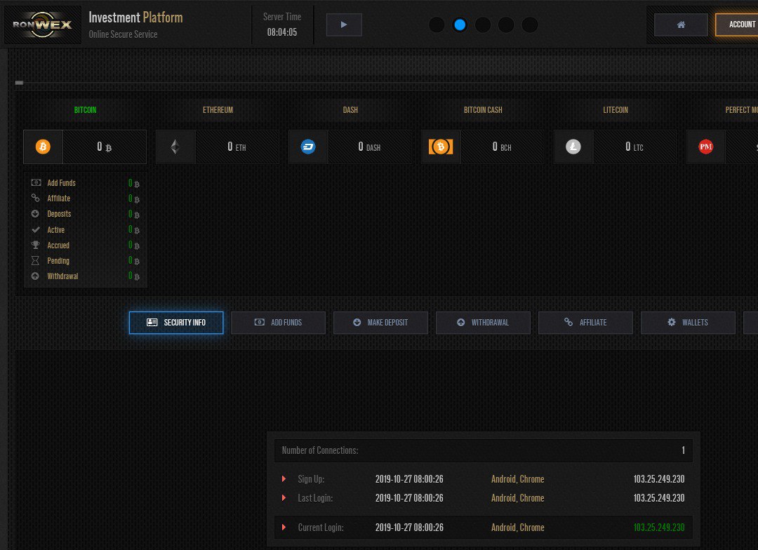Select the BITCOIN currency tab

[x=85, y=109]
